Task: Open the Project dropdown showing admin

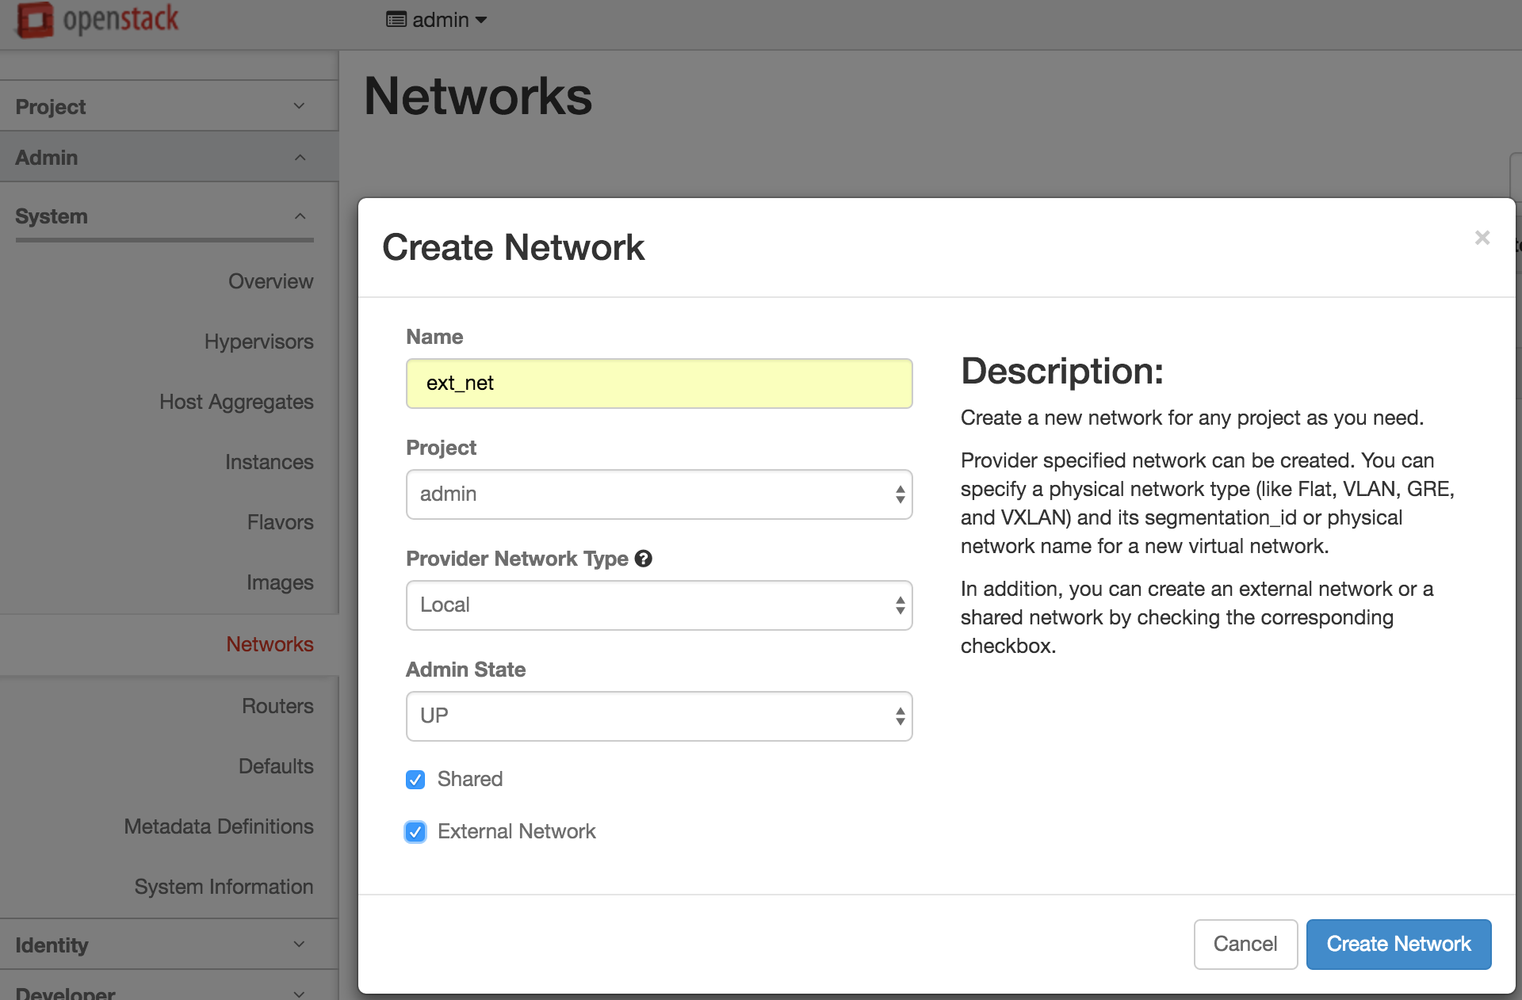Action: click(x=659, y=494)
